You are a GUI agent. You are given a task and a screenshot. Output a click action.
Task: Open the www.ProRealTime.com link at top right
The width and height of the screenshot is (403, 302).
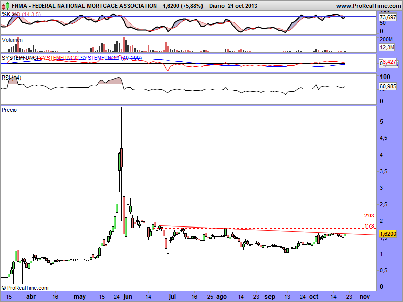368,6
